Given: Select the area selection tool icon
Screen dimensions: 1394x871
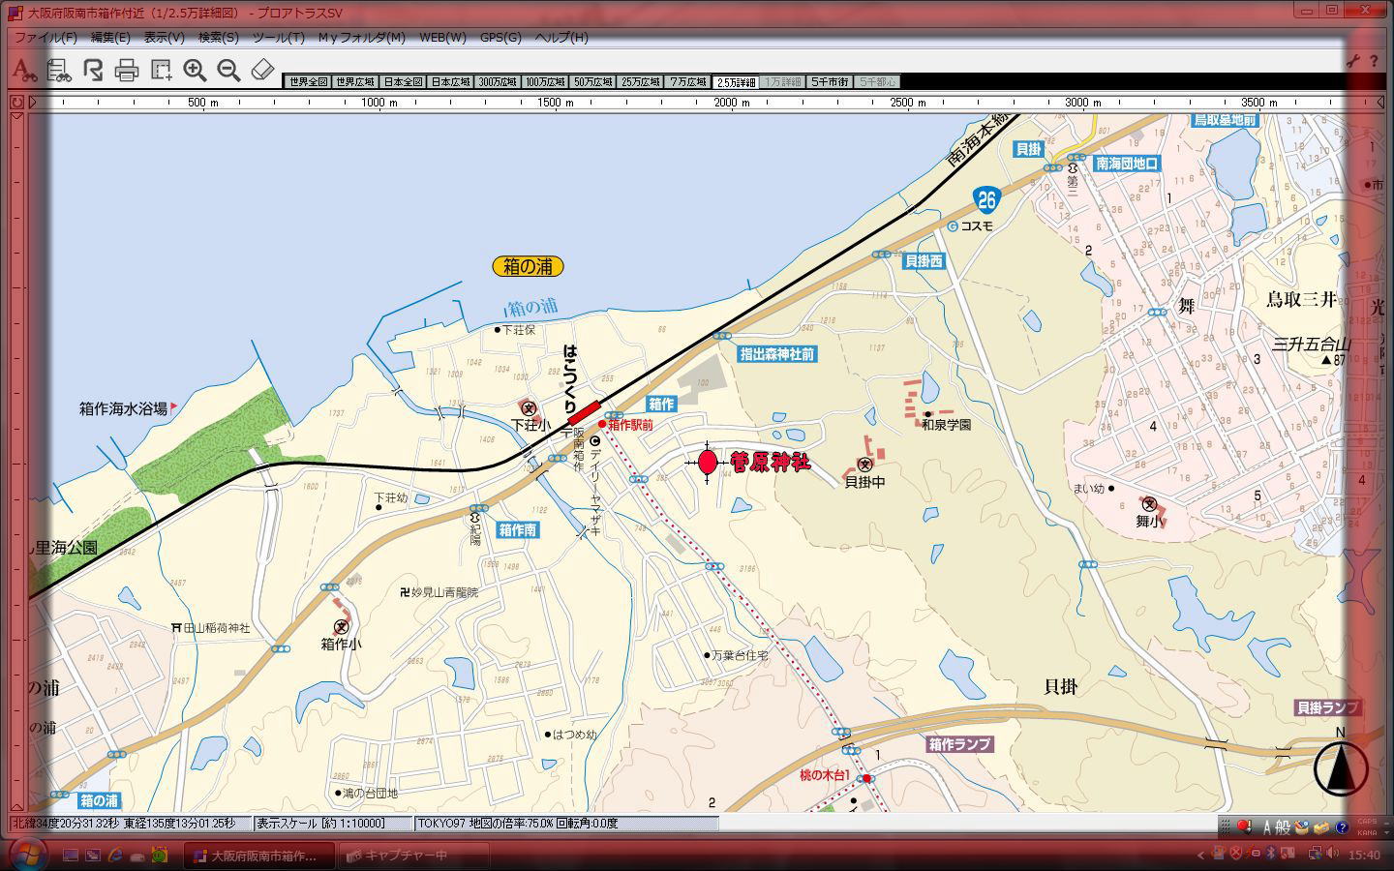Looking at the screenshot, I should point(161,70).
